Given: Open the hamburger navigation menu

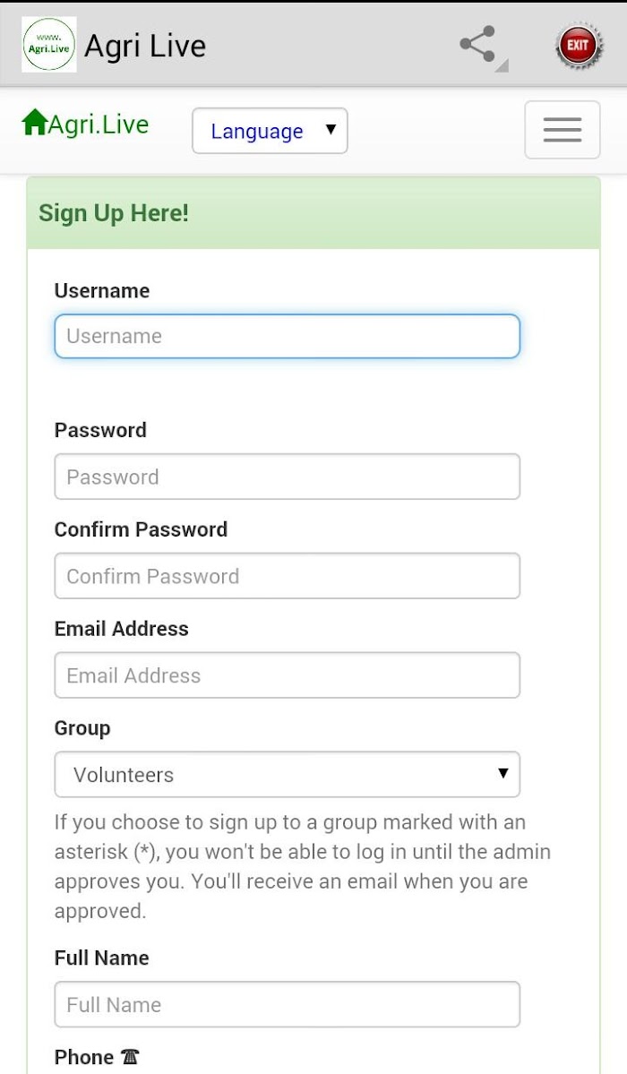Looking at the screenshot, I should [x=562, y=130].
